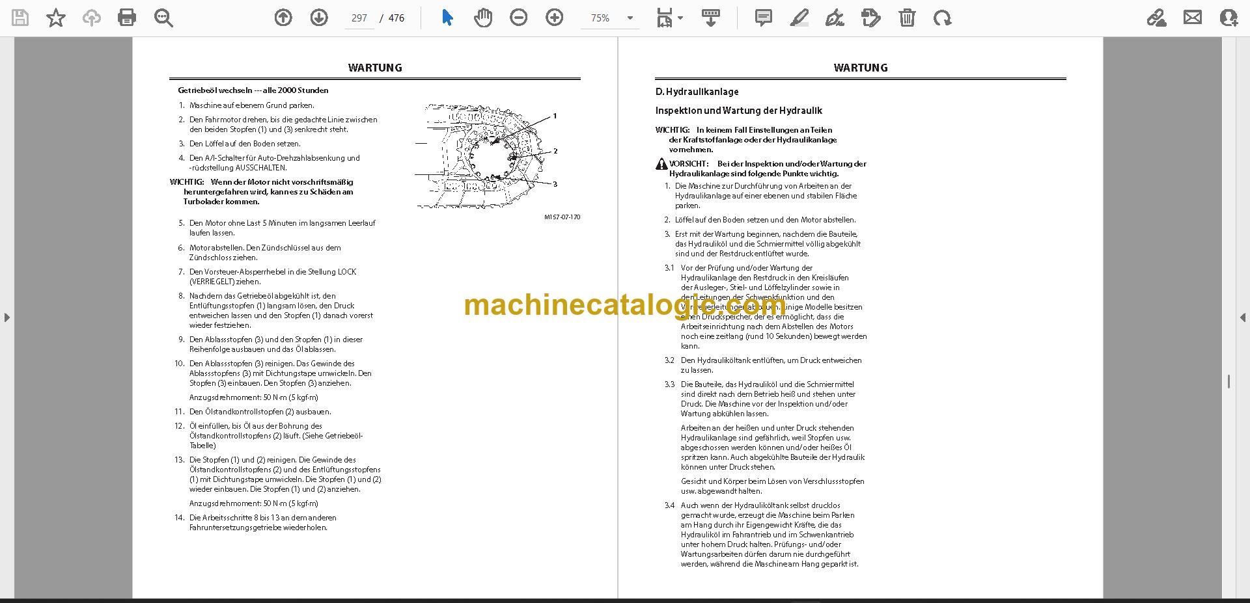Screen dimensions: 1250x603
Task: Select the highlight text pen
Action: click(799, 18)
